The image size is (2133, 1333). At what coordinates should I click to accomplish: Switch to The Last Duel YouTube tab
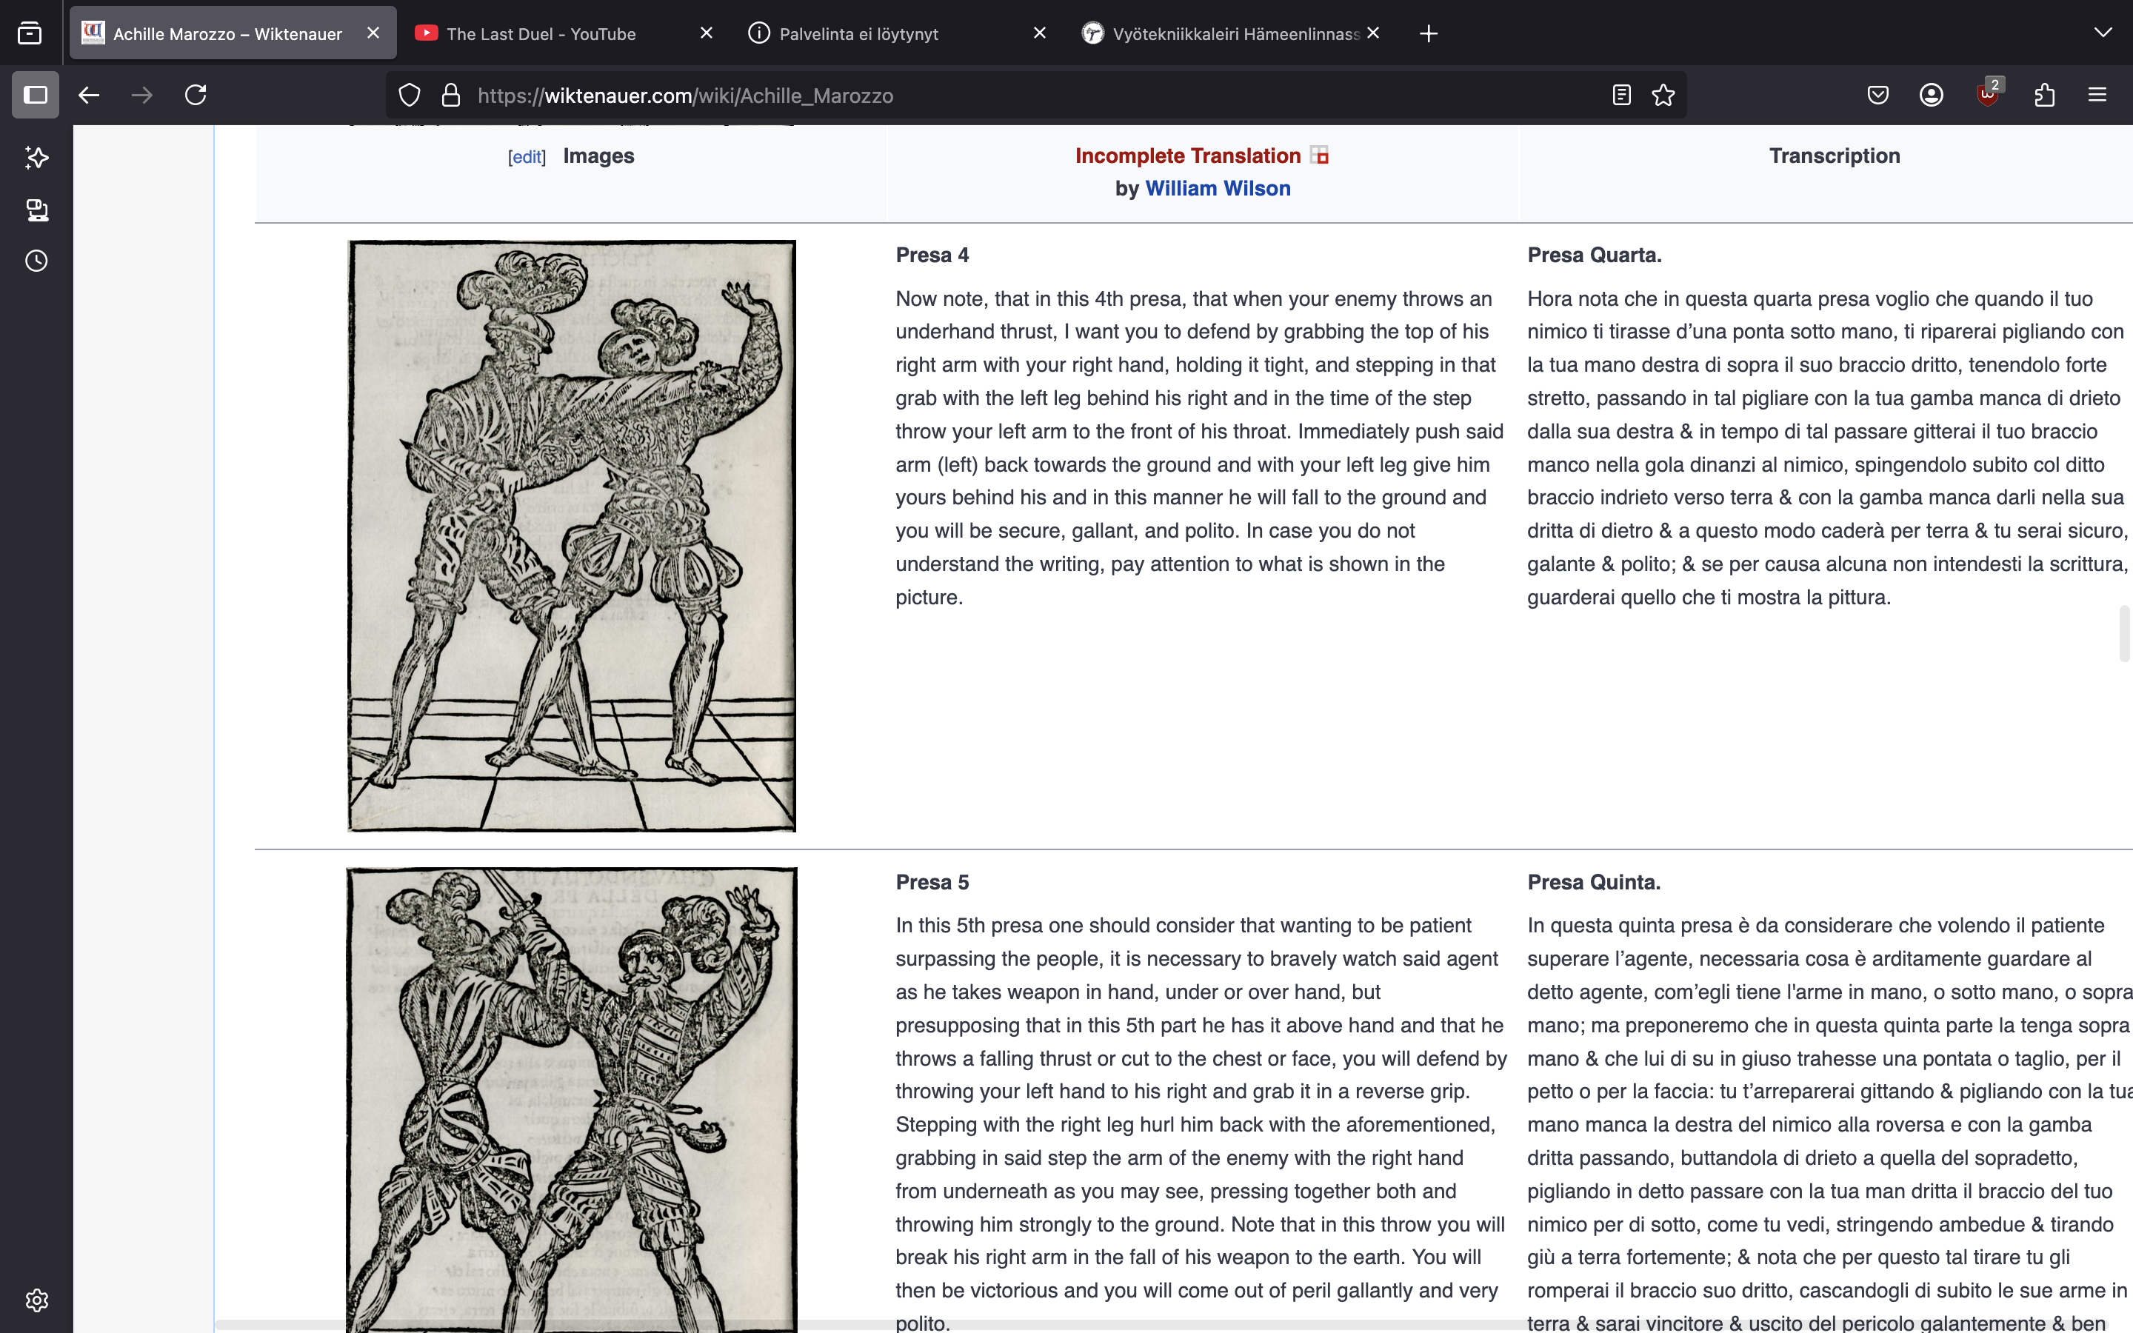pyautogui.click(x=541, y=33)
